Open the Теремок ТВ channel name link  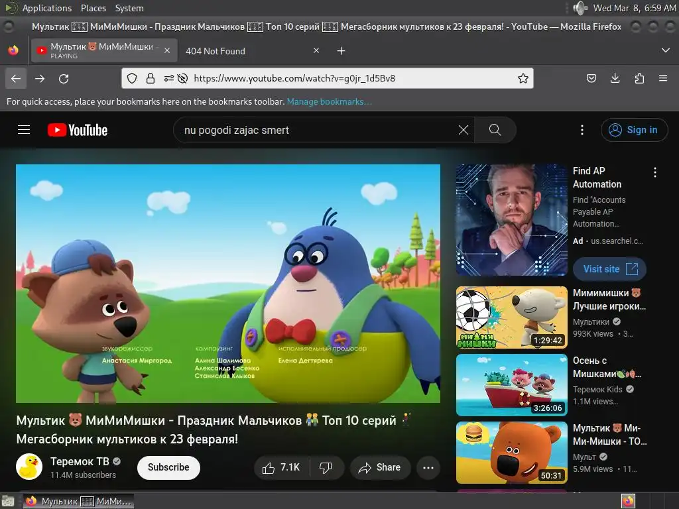[x=80, y=461]
